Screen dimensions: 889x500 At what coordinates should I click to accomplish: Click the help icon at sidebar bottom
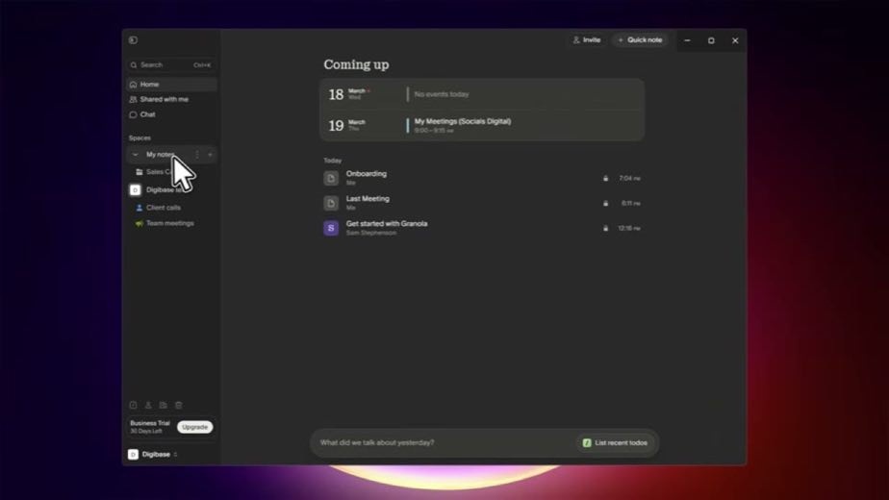coord(133,406)
